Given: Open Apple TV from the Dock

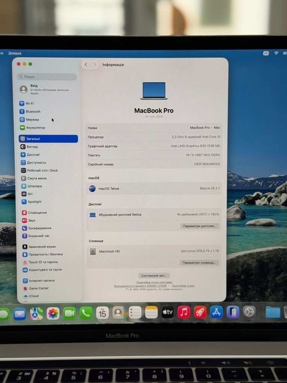Looking at the screenshot, I should 168,312.
